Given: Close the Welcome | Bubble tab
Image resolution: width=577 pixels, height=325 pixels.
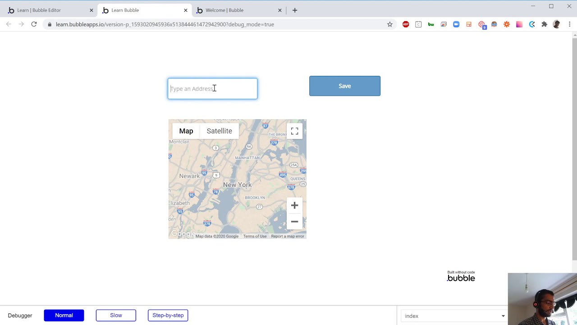Looking at the screenshot, I should click(x=280, y=10).
